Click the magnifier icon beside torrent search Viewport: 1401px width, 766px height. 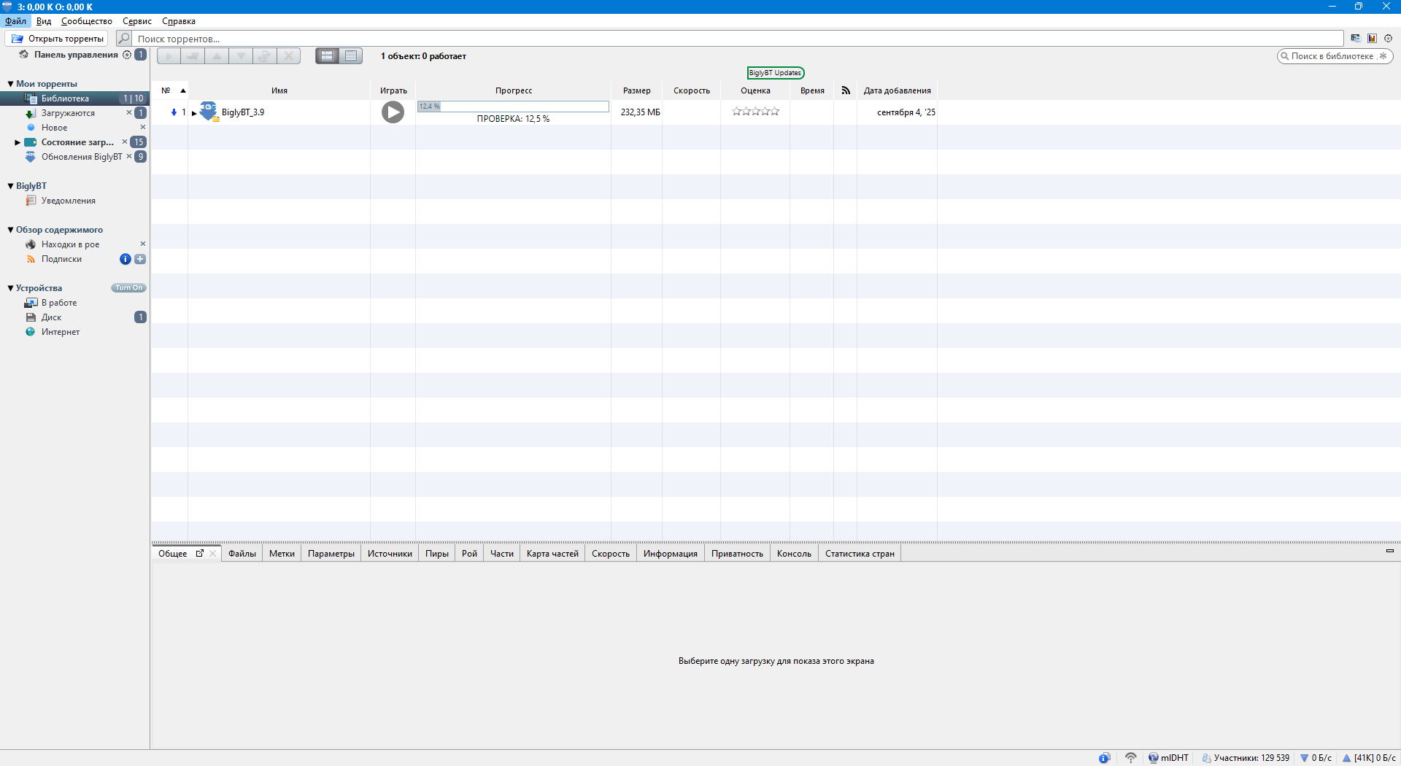click(x=124, y=38)
